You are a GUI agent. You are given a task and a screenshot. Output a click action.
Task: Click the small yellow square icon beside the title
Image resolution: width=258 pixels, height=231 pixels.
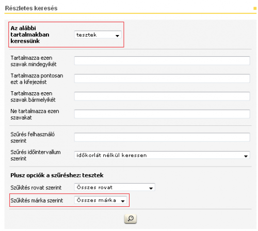(255, 8)
